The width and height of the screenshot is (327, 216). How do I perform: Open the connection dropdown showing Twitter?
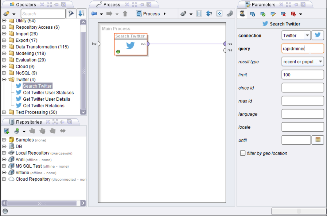[296, 36]
